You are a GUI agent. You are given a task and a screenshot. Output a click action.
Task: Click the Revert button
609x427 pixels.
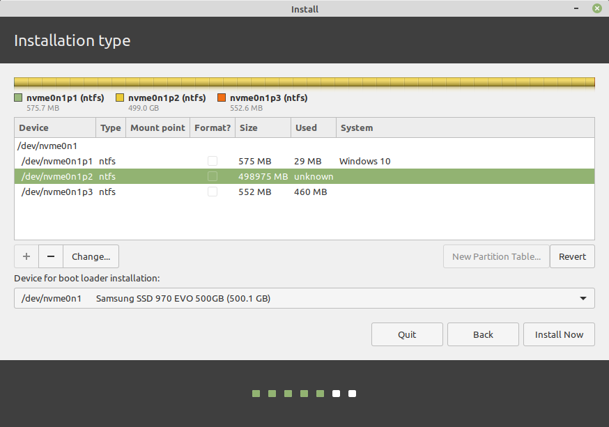[572, 256]
